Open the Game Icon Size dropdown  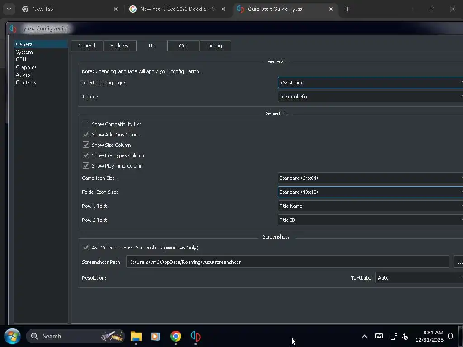coord(370,178)
